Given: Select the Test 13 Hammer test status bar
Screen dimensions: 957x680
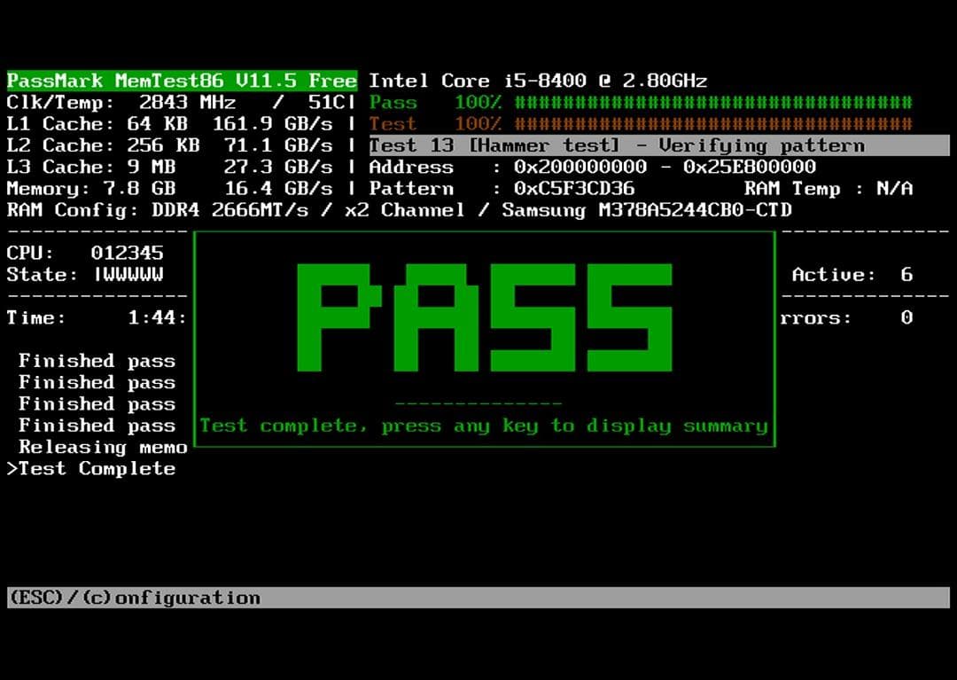Looking at the screenshot, I should [x=657, y=145].
